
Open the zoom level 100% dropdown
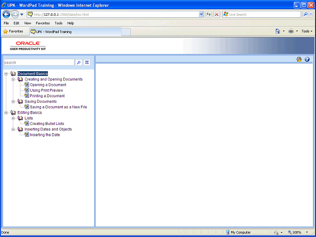pos(307,233)
